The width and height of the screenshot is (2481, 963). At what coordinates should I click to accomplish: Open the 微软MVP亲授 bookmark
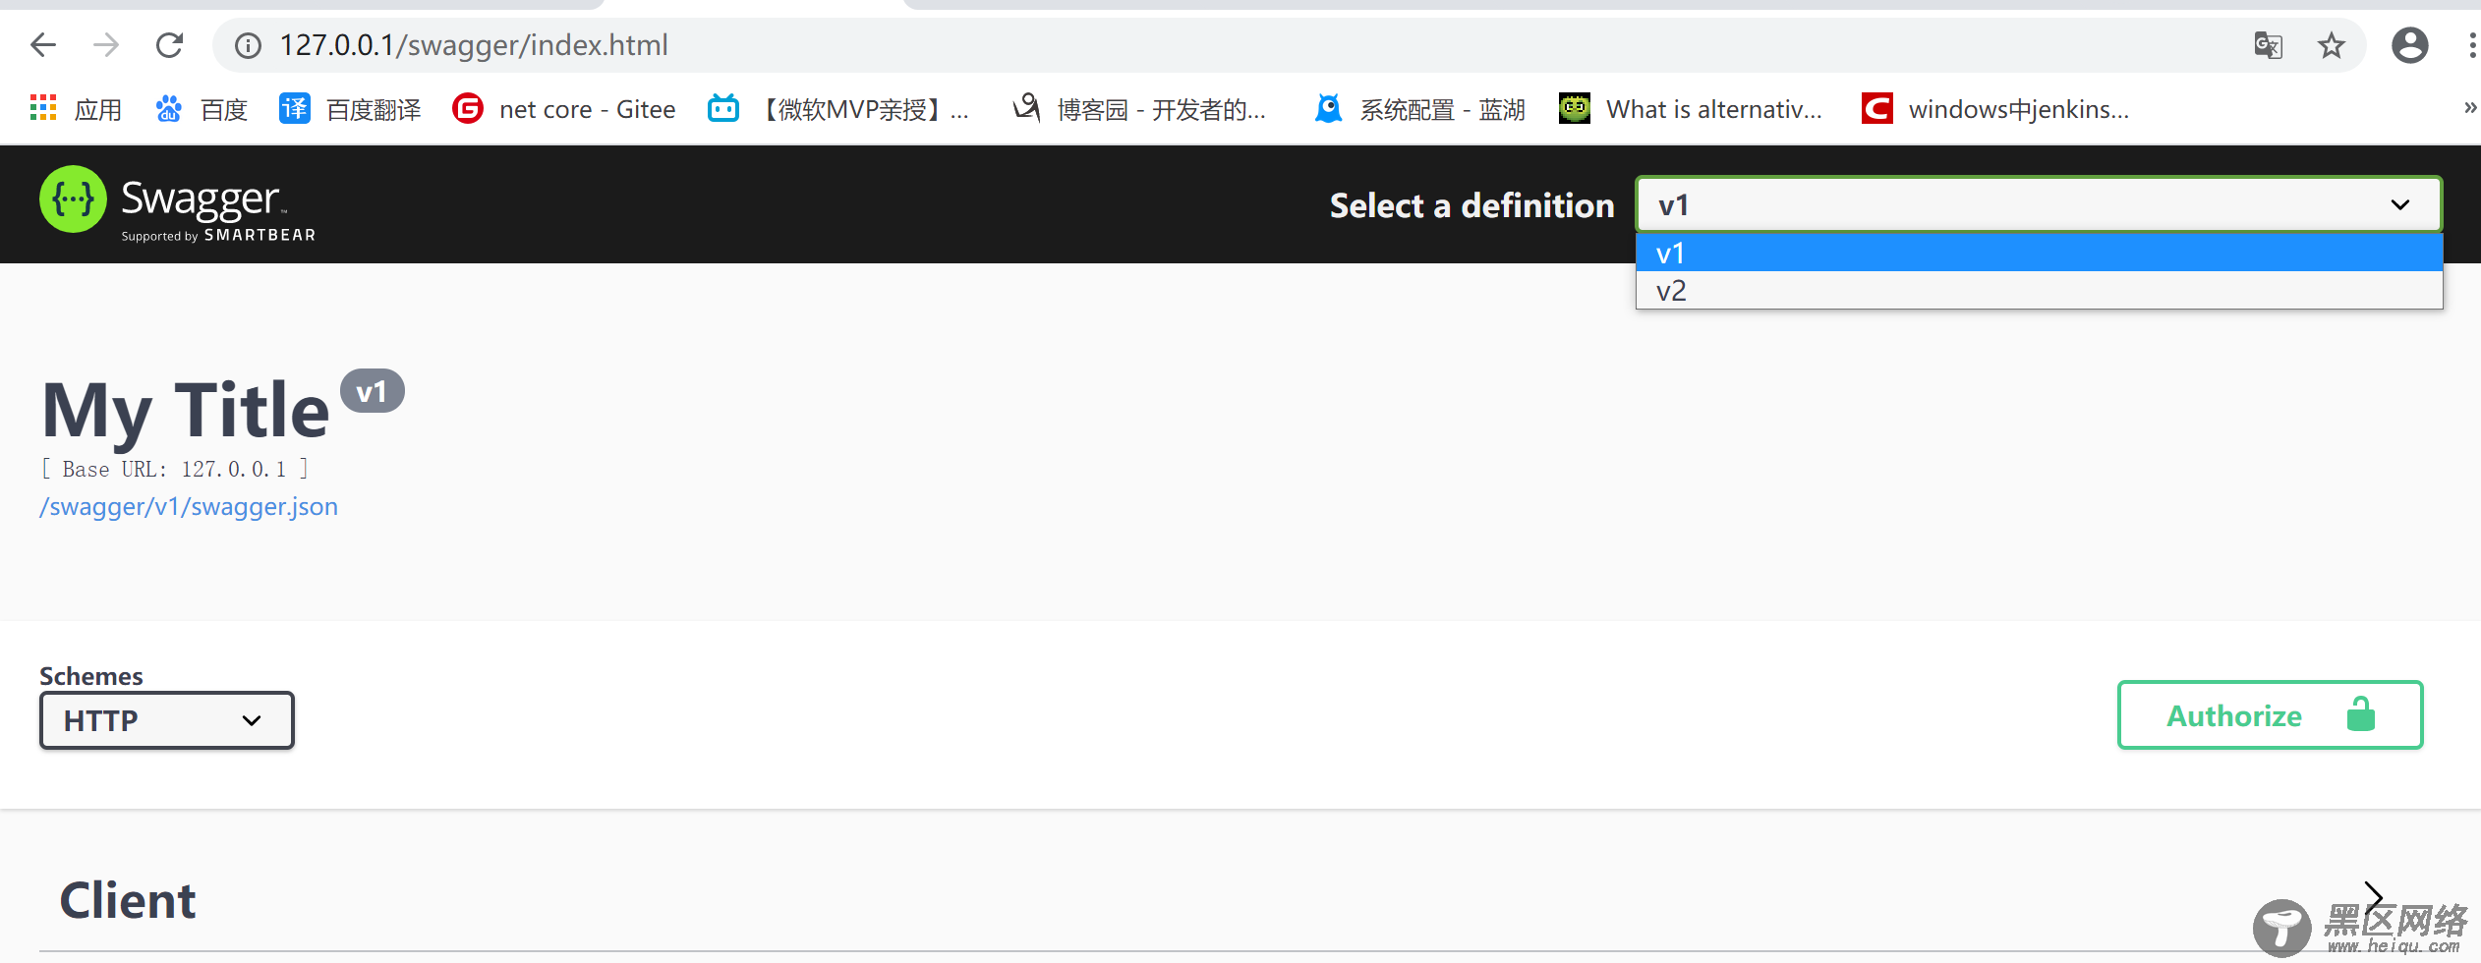[x=838, y=109]
